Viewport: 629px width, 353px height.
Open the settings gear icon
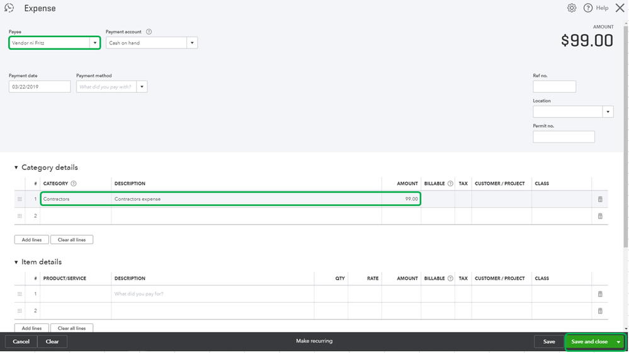coord(572,8)
